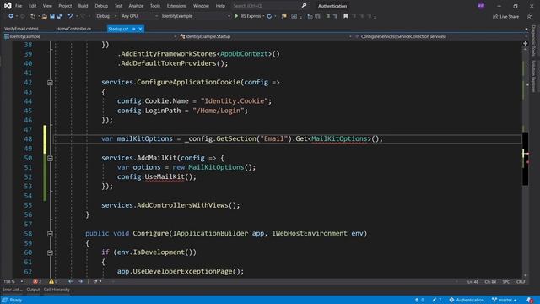Click the Open File folder icon
This screenshot has height=304, width=540.
pyautogui.click(x=45, y=16)
